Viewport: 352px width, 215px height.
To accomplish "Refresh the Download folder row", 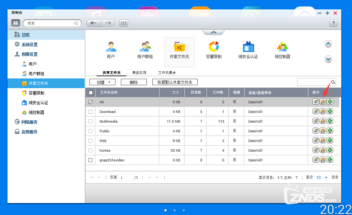I will click(x=330, y=111).
